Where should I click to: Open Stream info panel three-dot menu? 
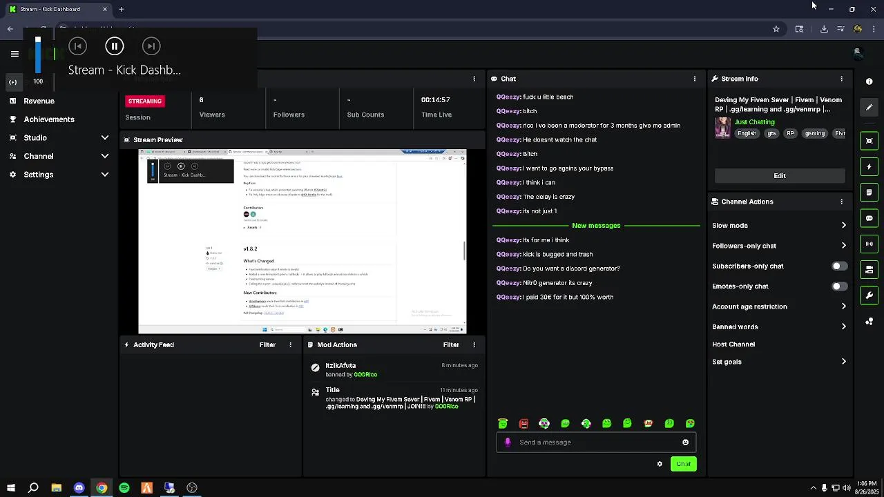pos(841,79)
